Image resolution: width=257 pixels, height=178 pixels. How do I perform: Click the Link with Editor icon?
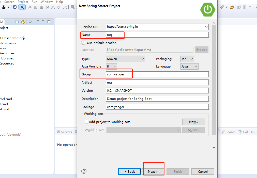click(x=22, y=22)
